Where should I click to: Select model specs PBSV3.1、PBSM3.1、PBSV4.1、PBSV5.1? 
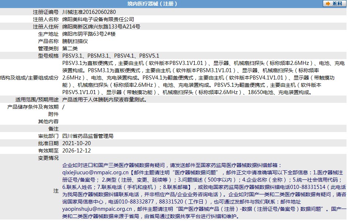[111, 56]
